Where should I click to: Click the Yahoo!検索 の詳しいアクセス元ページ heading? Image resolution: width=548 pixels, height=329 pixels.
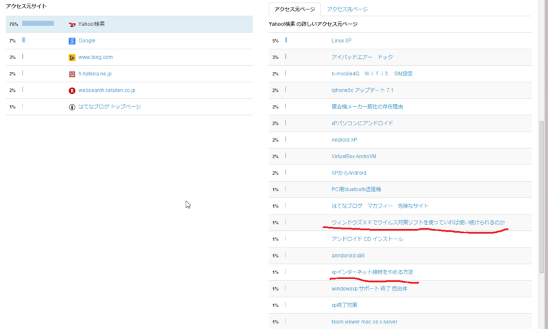point(313,24)
